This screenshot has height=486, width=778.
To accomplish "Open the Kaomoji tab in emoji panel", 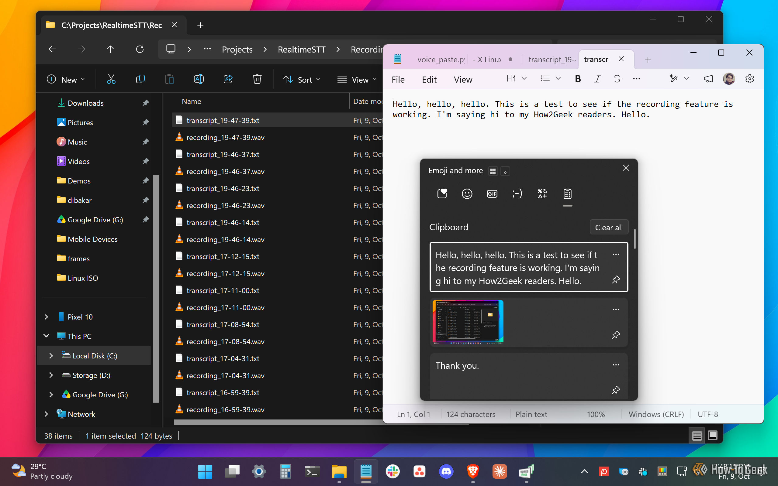I will 517,194.
